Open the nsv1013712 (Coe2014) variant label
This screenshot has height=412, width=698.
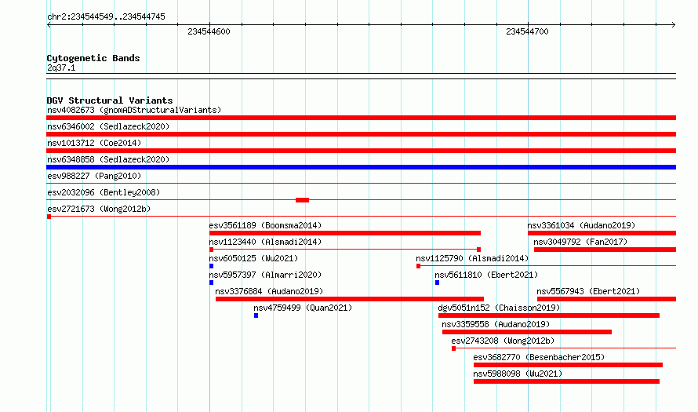[x=94, y=143]
